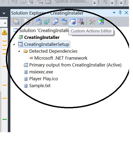Viewport: 133px width, 147px height.
Task: Open the toolbar options dropdown after Spatial Indexes
Action: coord(94,3)
